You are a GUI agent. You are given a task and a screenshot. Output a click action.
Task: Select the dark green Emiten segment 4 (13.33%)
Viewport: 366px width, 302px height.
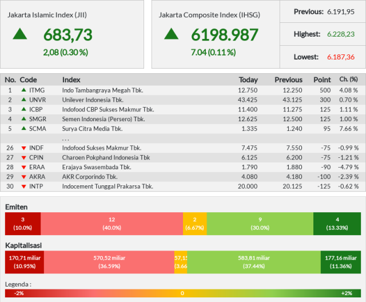point(337,224)
